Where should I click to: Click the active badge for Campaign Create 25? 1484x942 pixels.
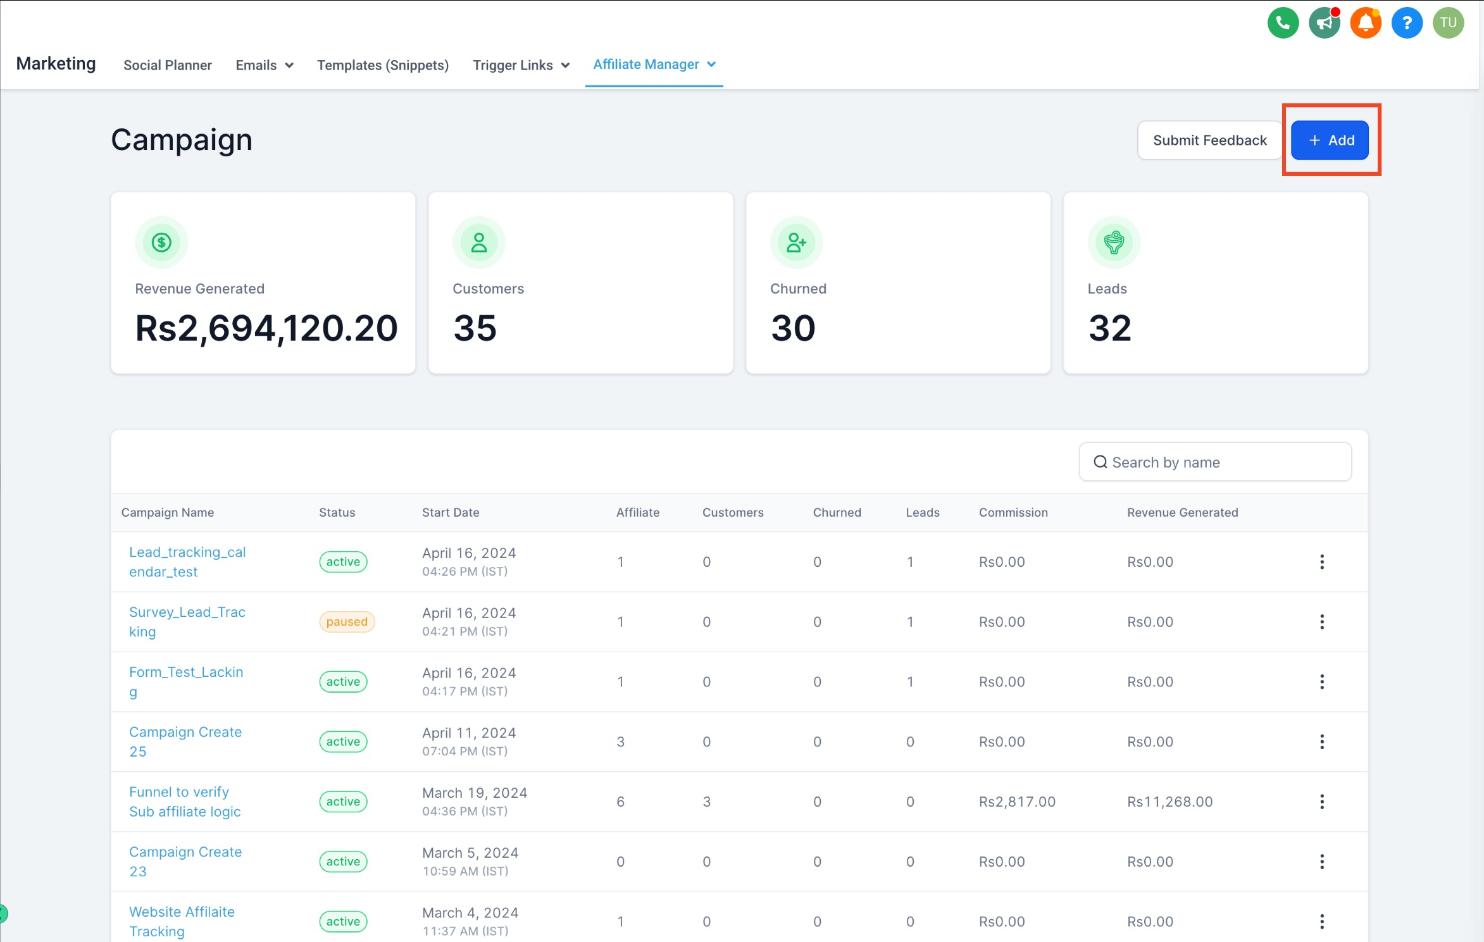pyautogui.click(x=343, y=741)
